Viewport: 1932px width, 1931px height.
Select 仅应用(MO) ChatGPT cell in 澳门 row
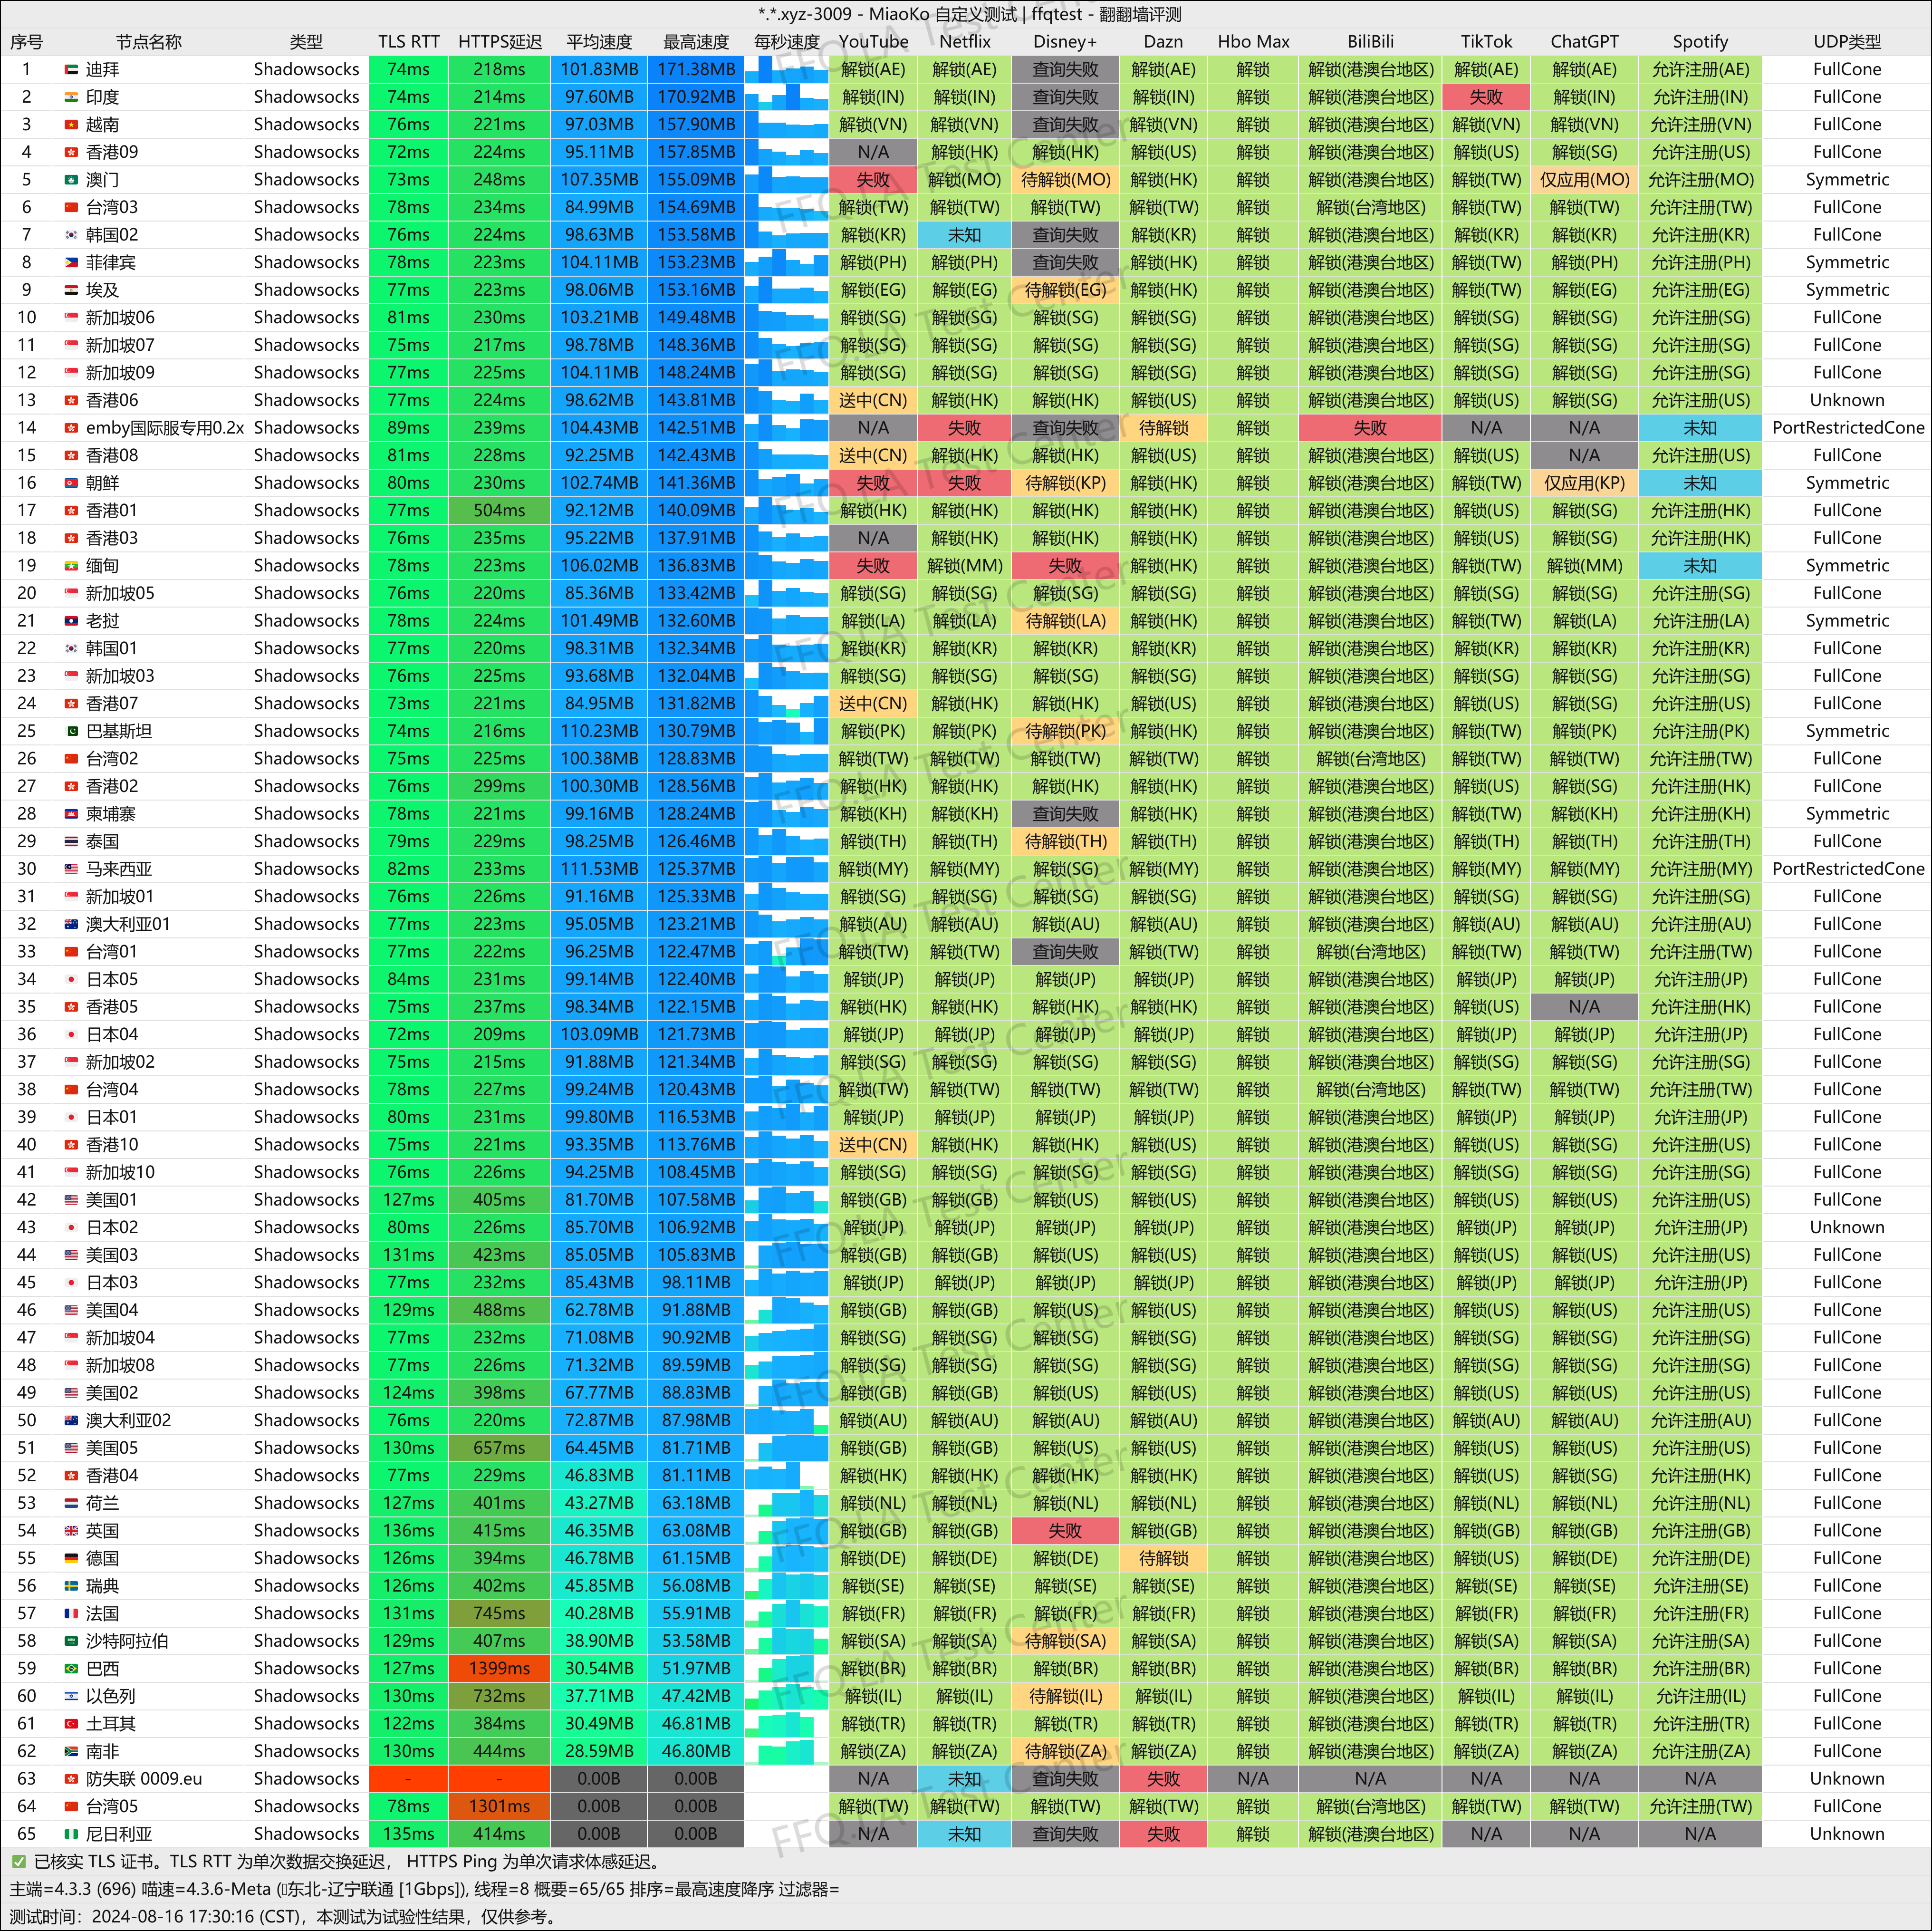1584,180
